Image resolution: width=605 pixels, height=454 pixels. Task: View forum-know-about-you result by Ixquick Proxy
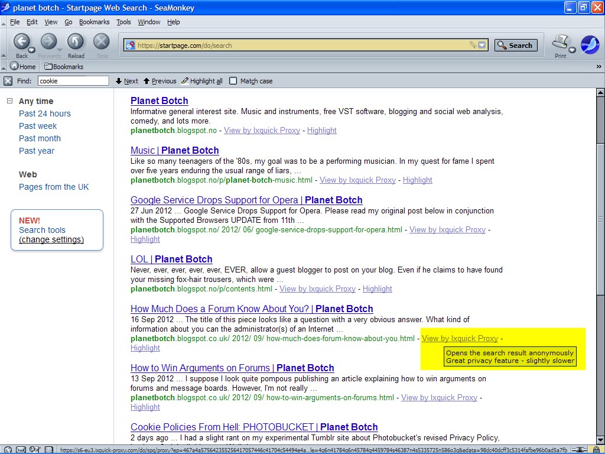point(460,339)
